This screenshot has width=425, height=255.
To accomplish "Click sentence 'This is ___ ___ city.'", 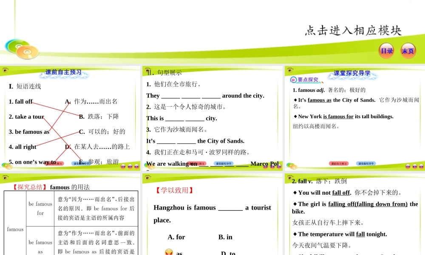I will point(181,119).
